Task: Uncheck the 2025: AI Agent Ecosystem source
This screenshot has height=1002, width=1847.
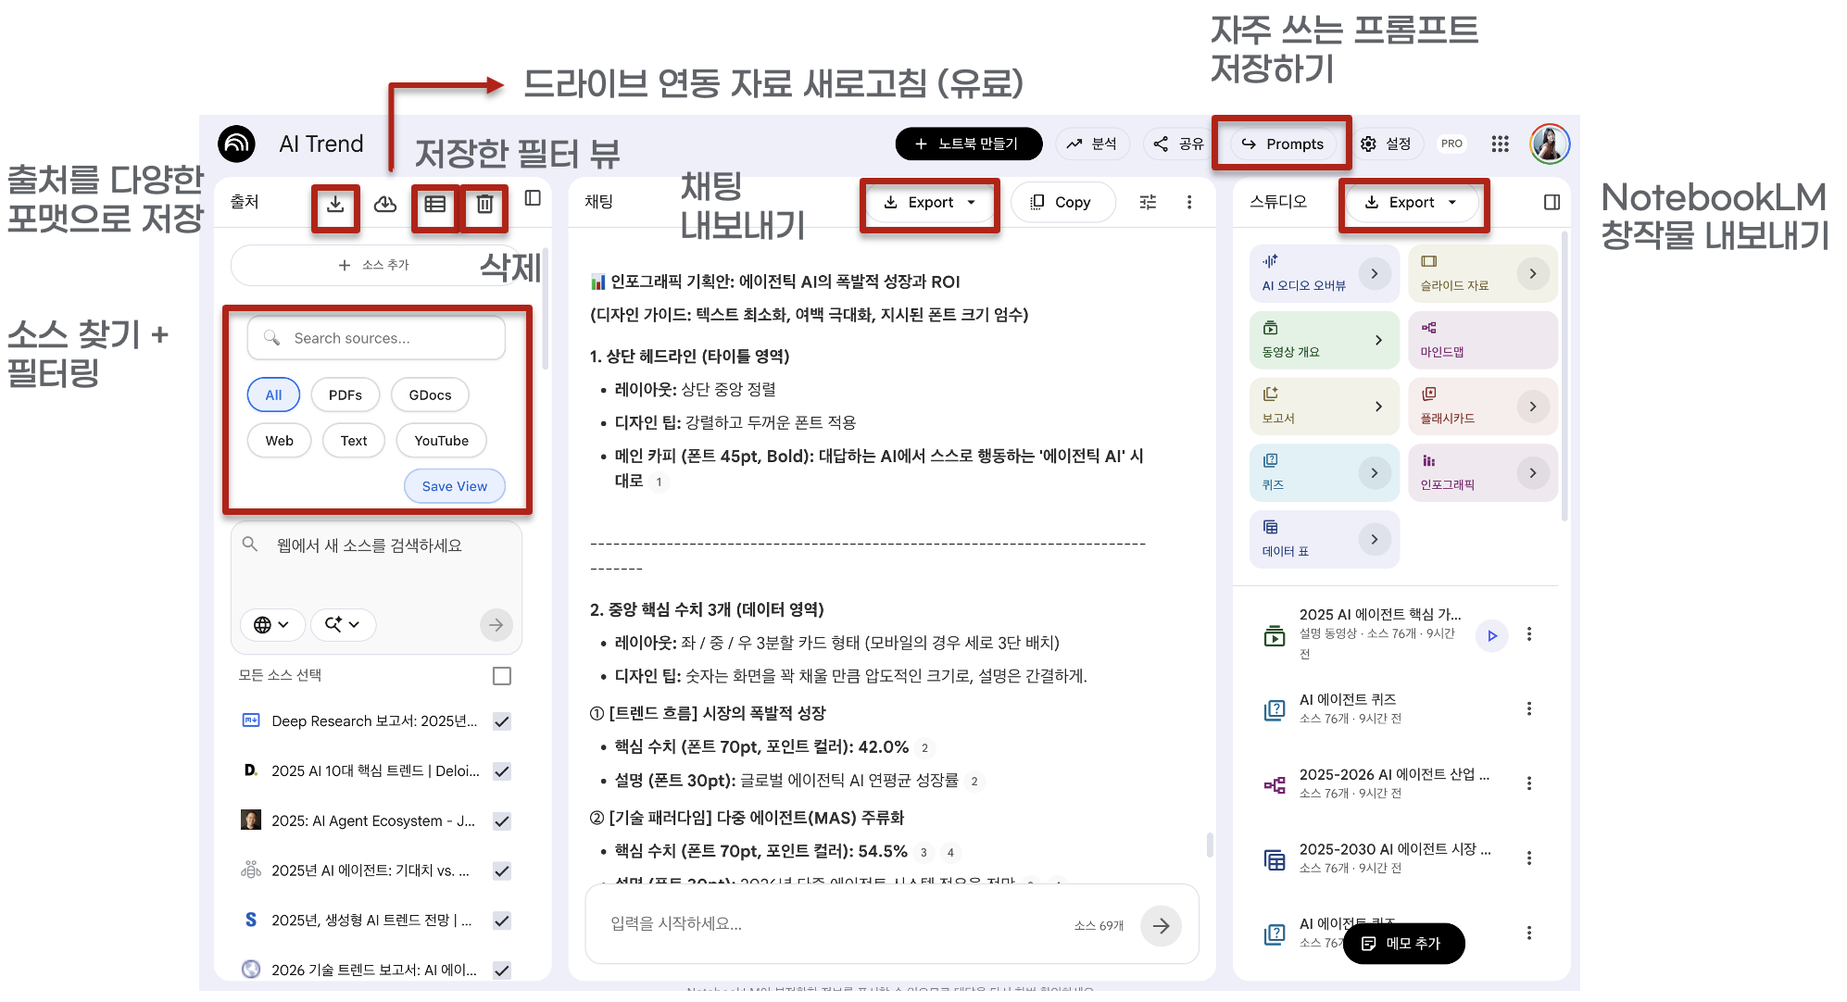Action: coord(502,821)
